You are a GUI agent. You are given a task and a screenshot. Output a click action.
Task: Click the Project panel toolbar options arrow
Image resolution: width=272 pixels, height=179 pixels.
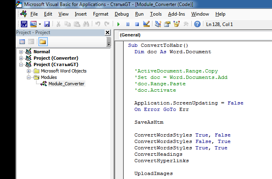109,42
